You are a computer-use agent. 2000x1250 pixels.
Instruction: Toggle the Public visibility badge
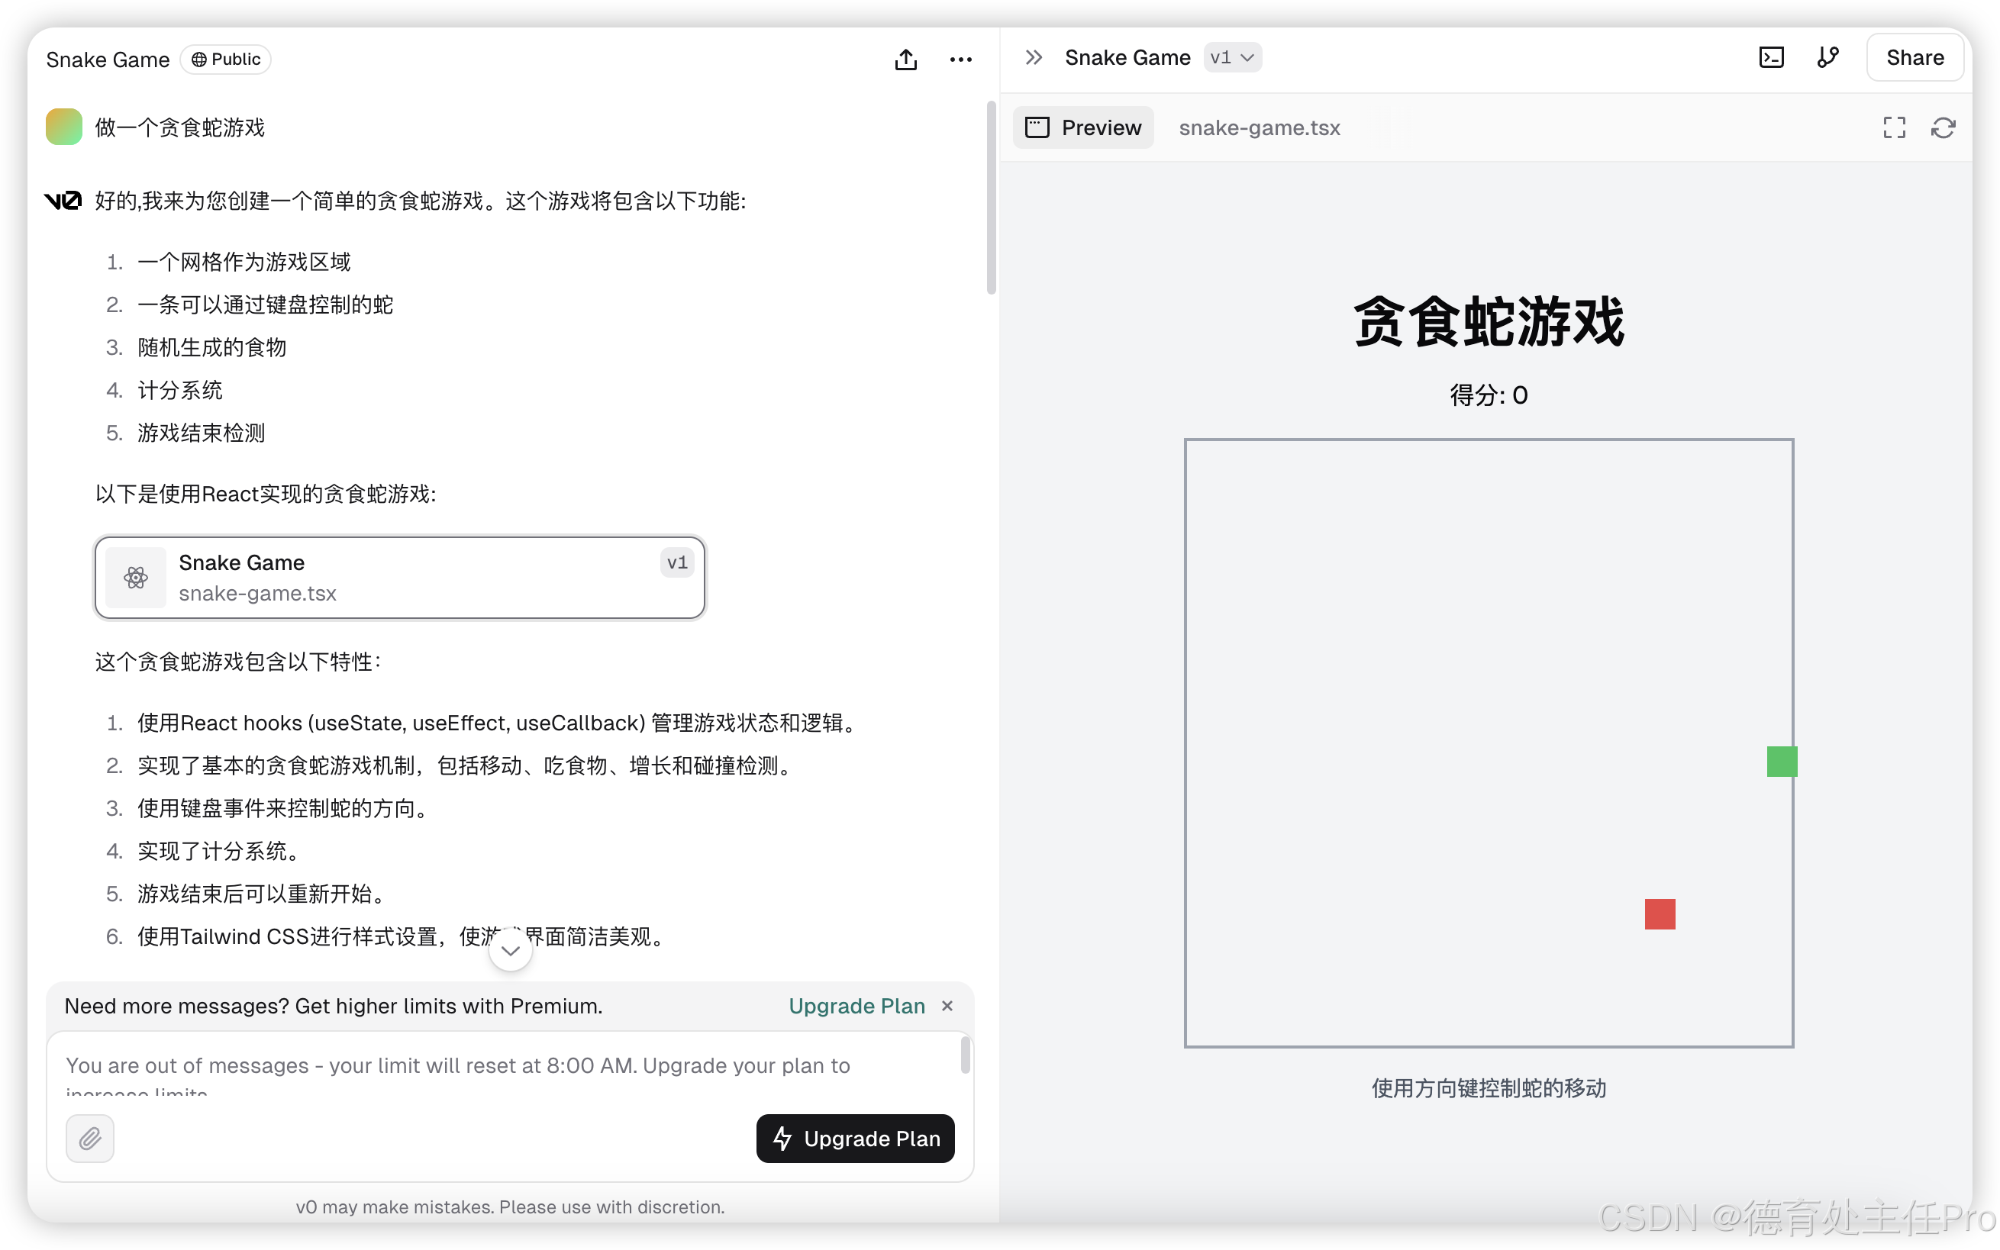tap(226, 60)
